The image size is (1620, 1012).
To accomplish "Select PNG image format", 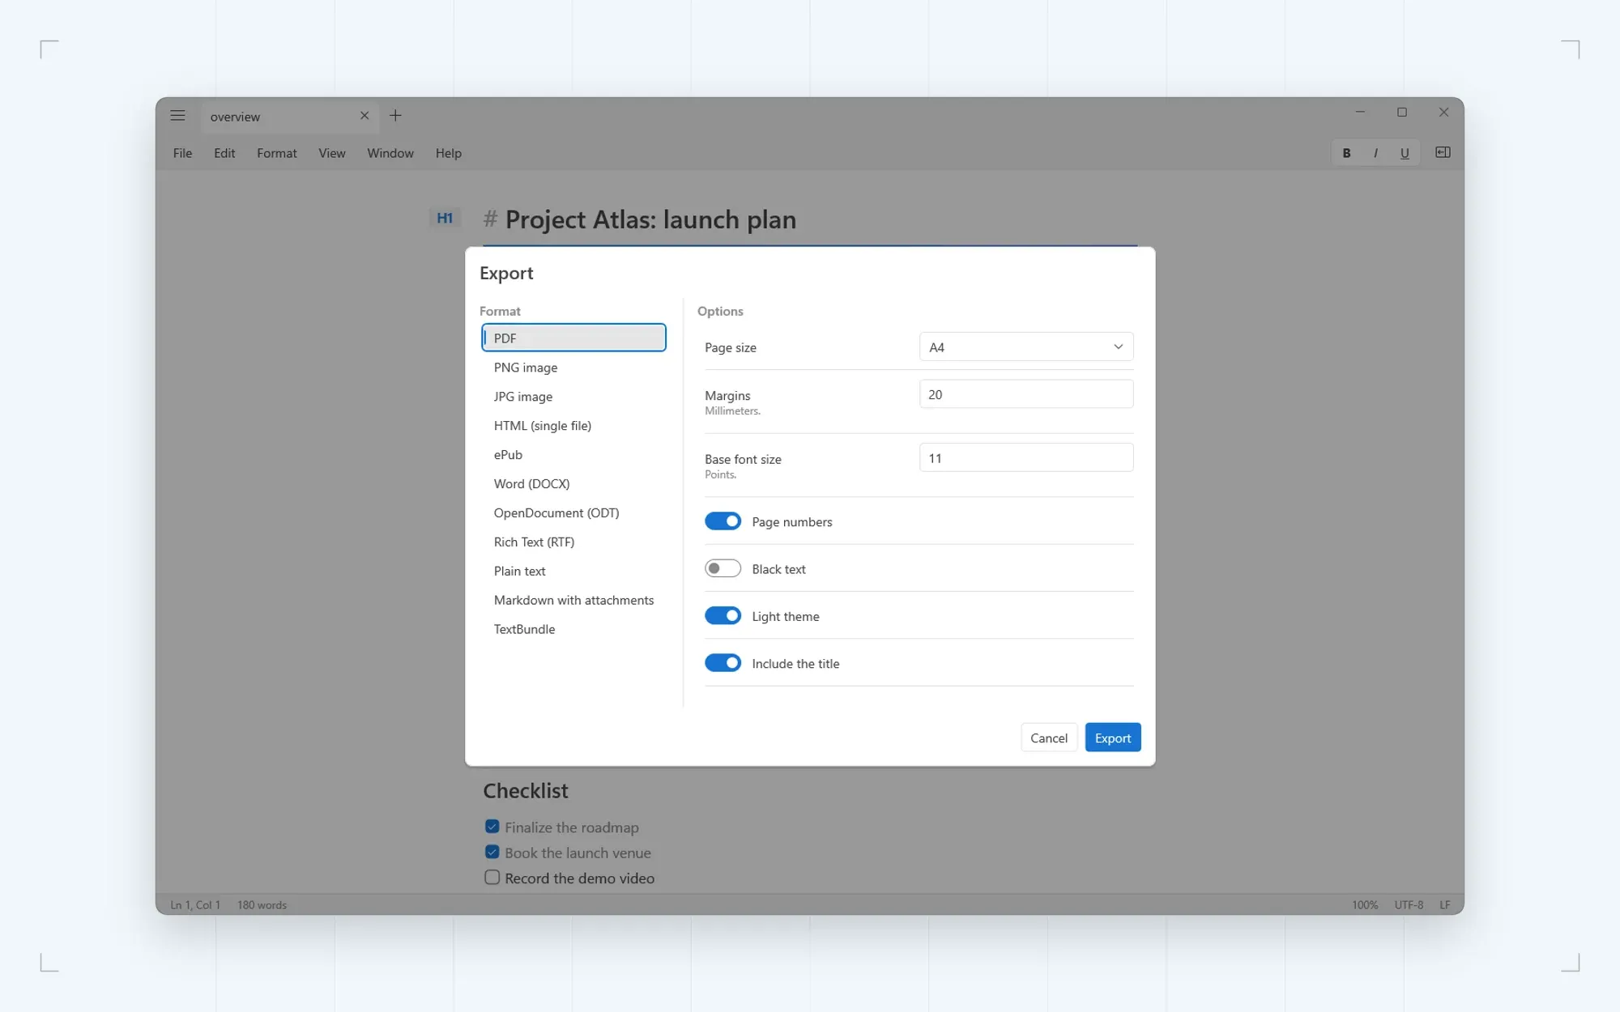I will (573, 368).
